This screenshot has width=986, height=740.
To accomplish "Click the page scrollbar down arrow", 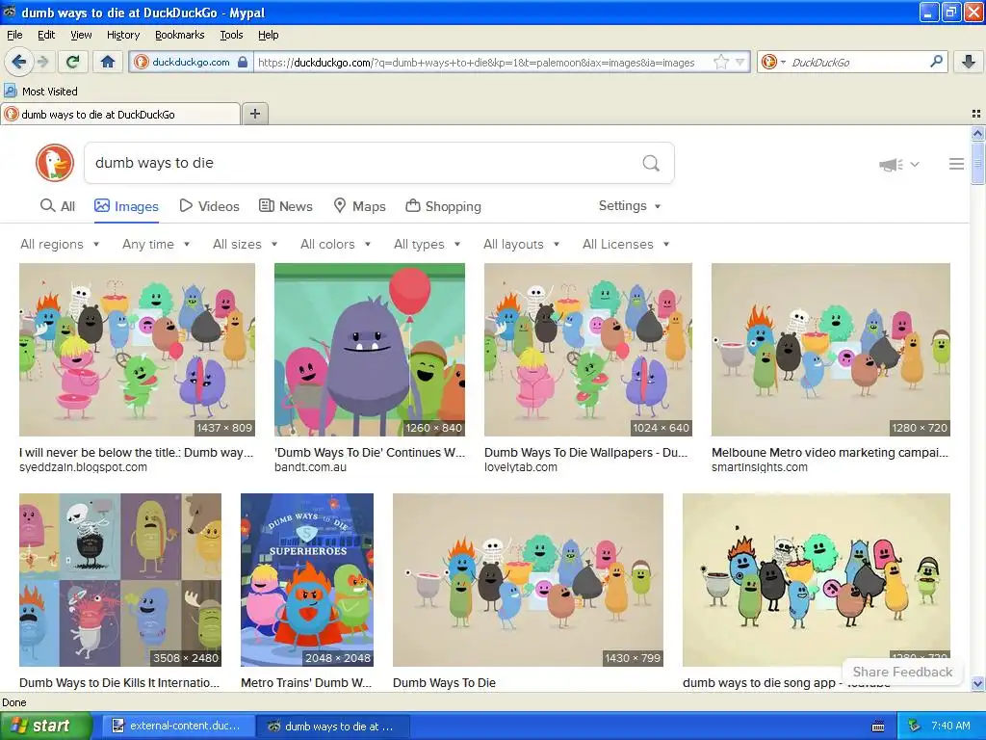I will tap(977, 683).
